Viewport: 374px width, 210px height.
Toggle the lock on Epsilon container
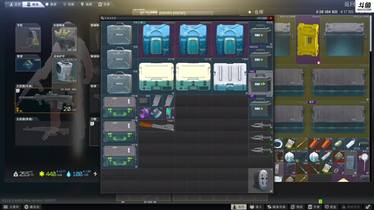pyautogui.click(x=318, y=63)
